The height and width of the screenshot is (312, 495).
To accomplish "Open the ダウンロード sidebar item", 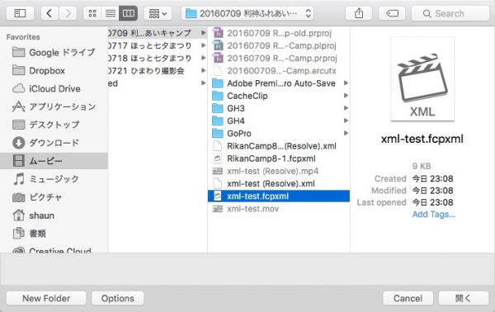I will point(54,143).
